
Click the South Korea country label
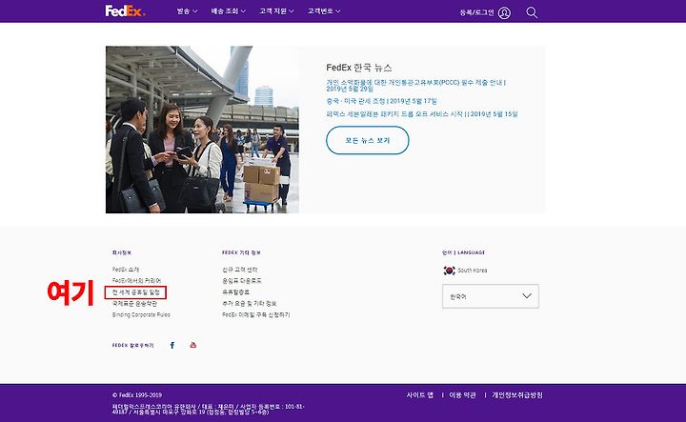[473, 271]
